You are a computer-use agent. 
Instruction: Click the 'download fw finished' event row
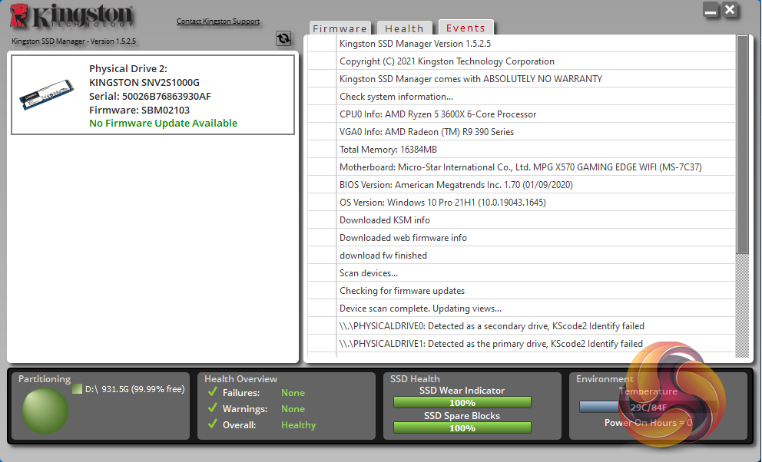pyautogui.click(x=522, y=256)
